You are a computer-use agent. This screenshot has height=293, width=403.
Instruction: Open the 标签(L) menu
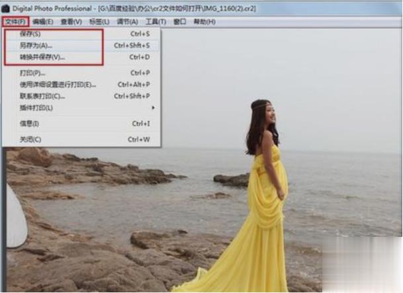(99, 22)
